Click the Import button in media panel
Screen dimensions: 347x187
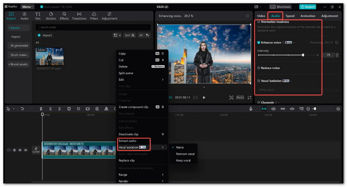[45, 35]
